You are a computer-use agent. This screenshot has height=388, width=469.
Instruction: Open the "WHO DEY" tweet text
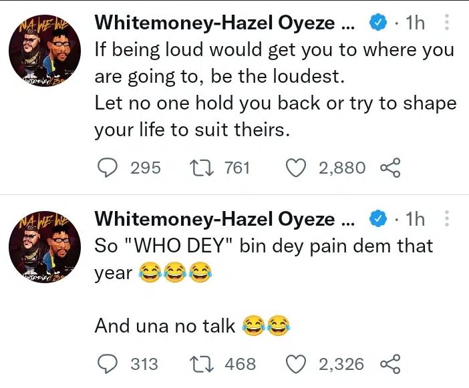pyautogui.click(x=264, y=246)
